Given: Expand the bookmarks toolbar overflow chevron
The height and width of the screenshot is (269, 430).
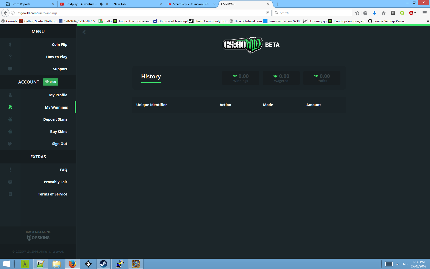Looking at the screenshot, I should pos(428,21).
